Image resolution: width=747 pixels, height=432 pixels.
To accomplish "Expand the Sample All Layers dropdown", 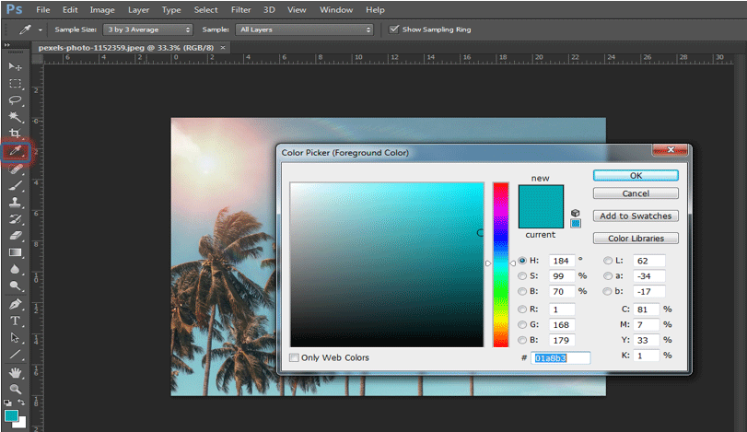I will tap(303, 29).
